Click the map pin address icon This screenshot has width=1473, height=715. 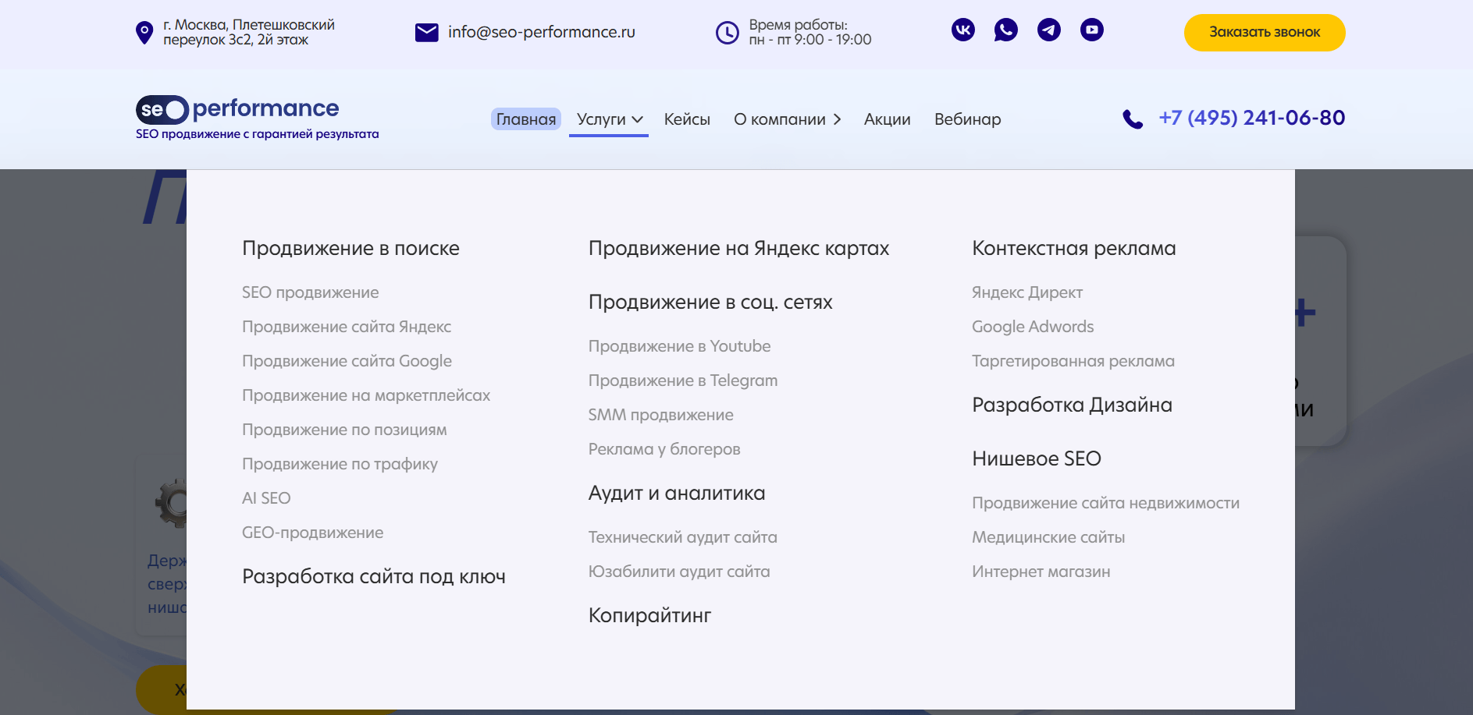pos(144,33)
